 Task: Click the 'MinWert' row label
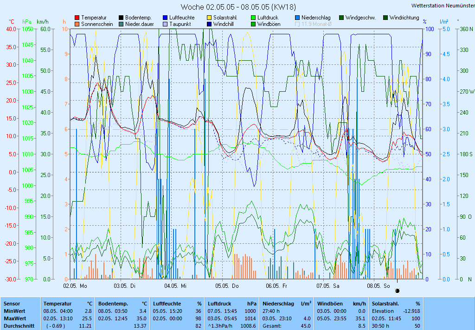click(x=14, y=311)
